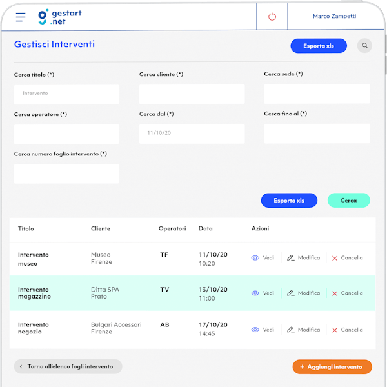Click the magnifier search icon

pyautogui.click(x=364, y=46)
